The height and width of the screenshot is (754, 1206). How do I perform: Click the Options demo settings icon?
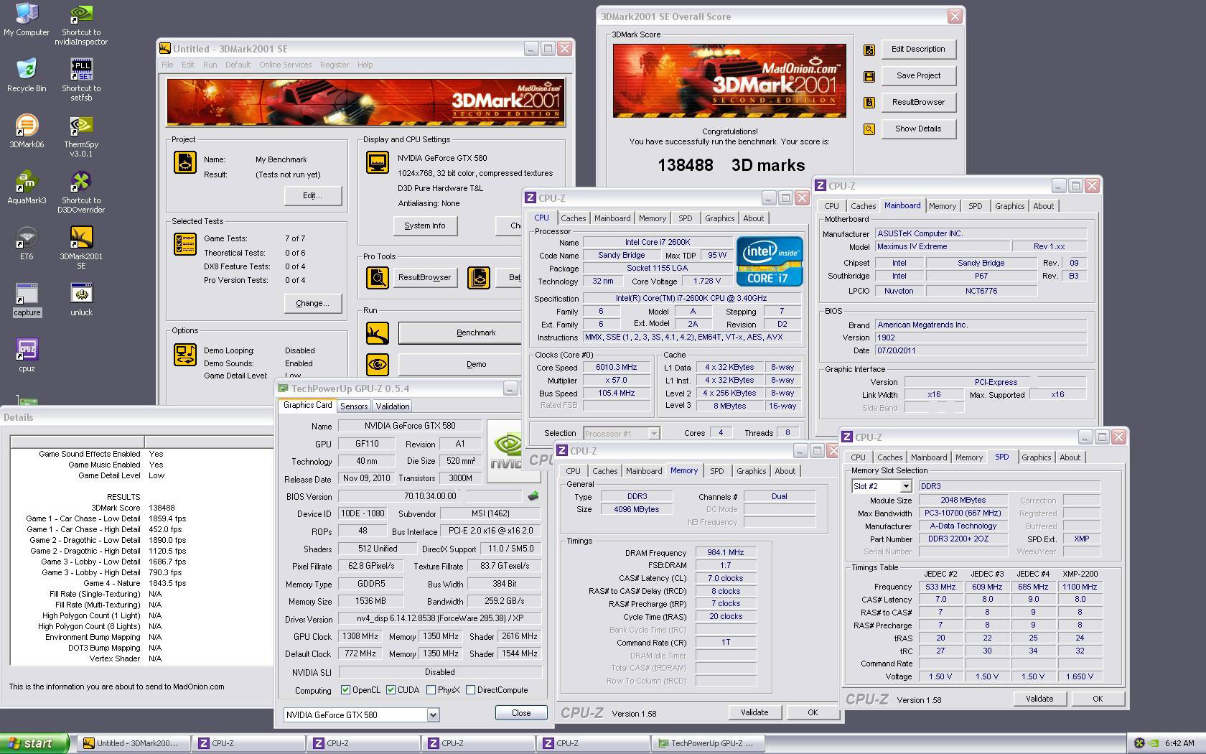click(x=185, y=355)
